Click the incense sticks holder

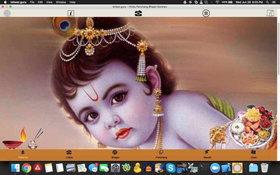pos(35,139)
